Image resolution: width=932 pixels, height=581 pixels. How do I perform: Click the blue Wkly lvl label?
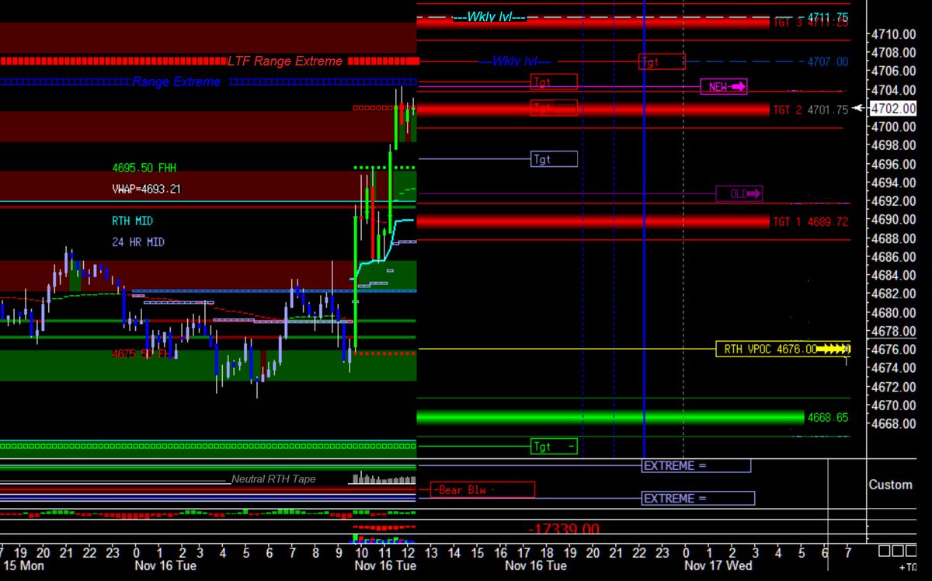[x=514, y=61]
